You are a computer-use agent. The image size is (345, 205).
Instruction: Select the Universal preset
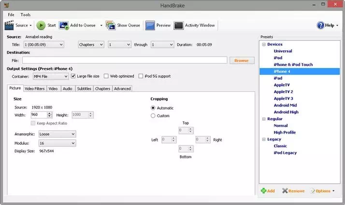click(283, 51)
